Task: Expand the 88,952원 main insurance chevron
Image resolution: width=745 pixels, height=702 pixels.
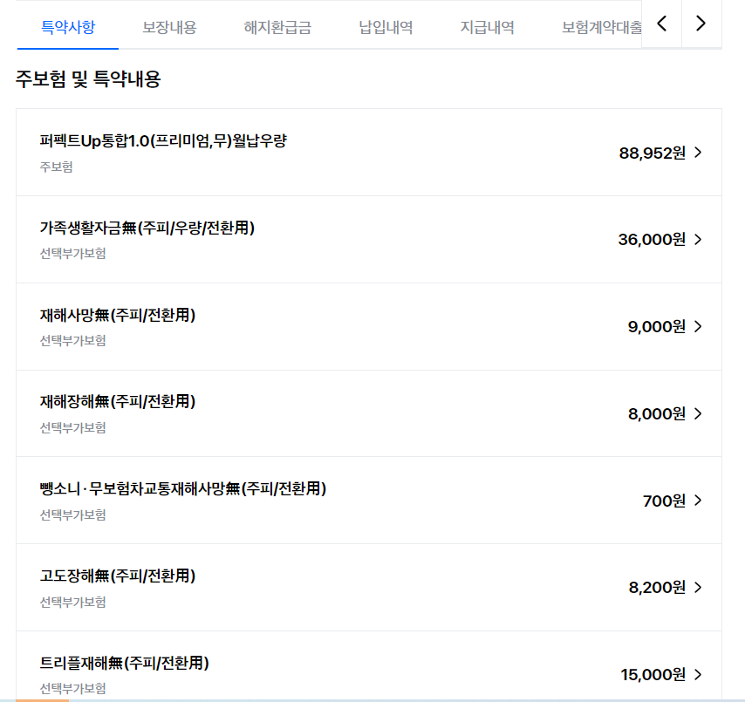Action: (697, 153)
